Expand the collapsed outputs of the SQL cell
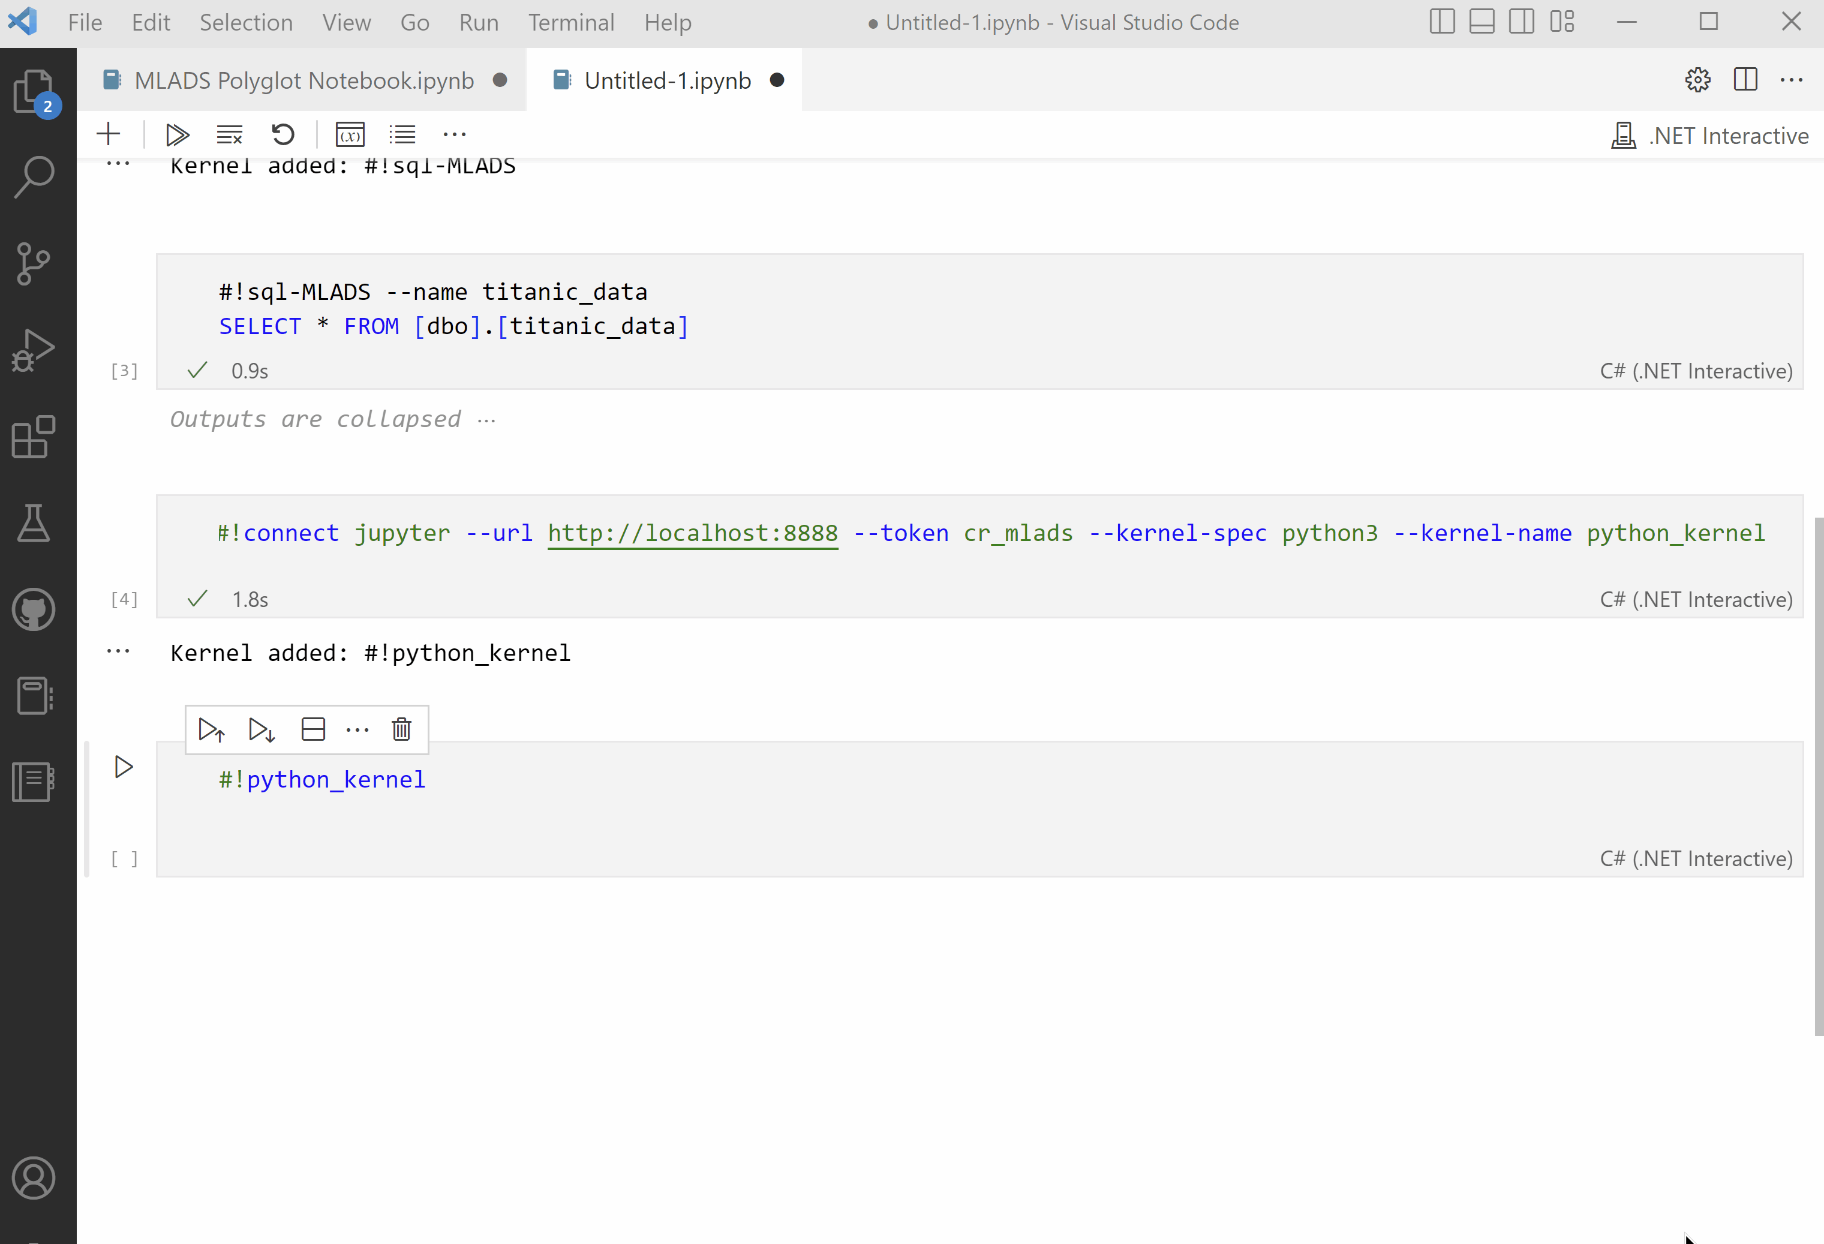This screenshot has width=1824, height=1244. click(488, 420)
